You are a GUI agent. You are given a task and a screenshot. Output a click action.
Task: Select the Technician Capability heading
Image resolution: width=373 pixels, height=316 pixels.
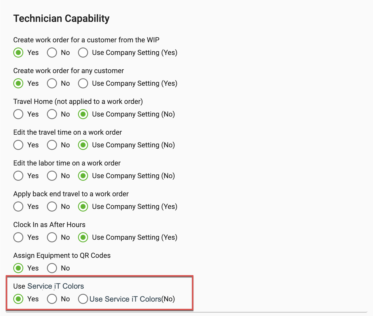coord(61,18)
